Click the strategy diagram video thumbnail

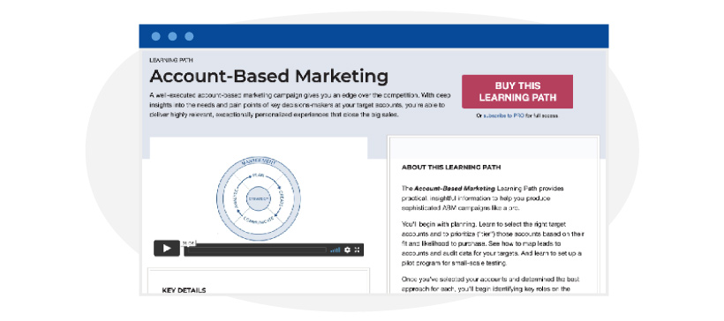[259, 198]
